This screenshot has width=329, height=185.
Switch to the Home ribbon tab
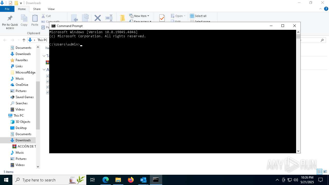click(x=22, y=9)
